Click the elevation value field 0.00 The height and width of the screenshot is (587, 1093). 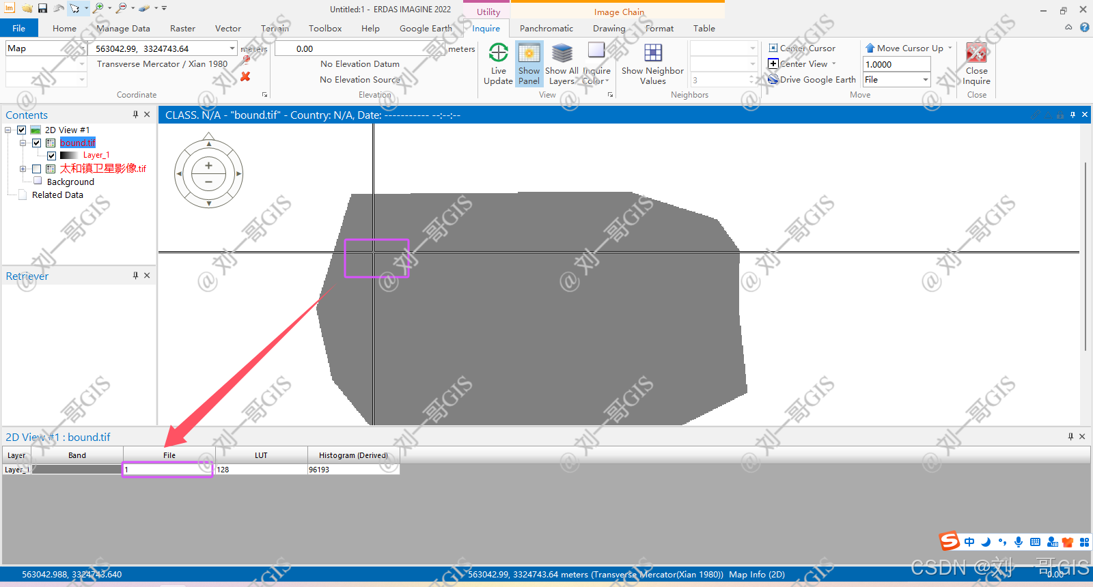click(360, 48)
